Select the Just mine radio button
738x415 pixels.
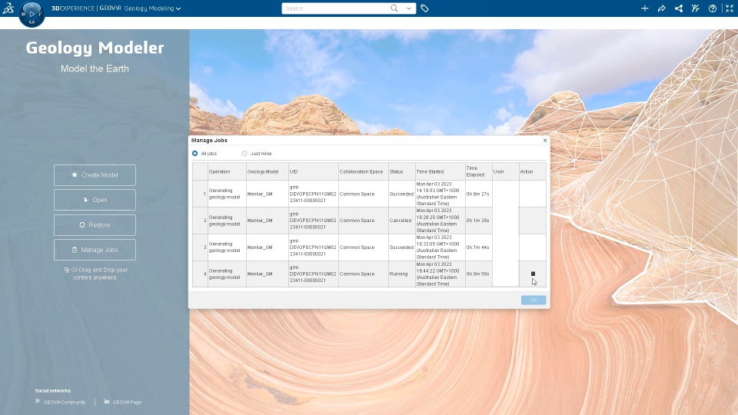[x=244, y=154]
